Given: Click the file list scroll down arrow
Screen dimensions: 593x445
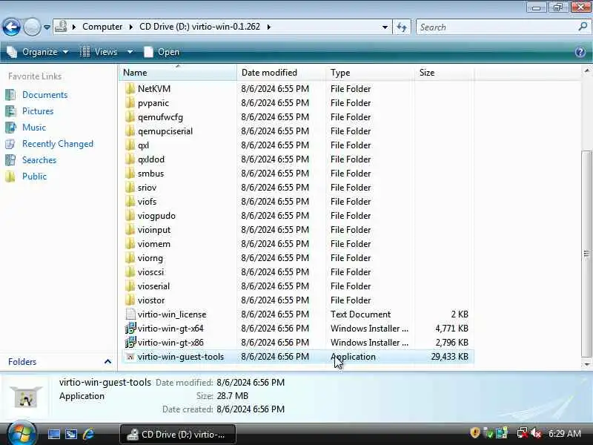Looking at the screenshot, I should (586, 364).
